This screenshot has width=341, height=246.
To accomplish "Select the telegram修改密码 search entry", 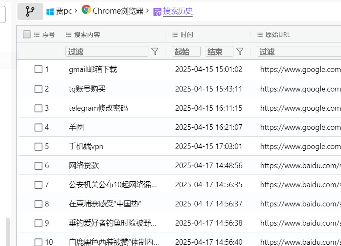I will [98, 108].
